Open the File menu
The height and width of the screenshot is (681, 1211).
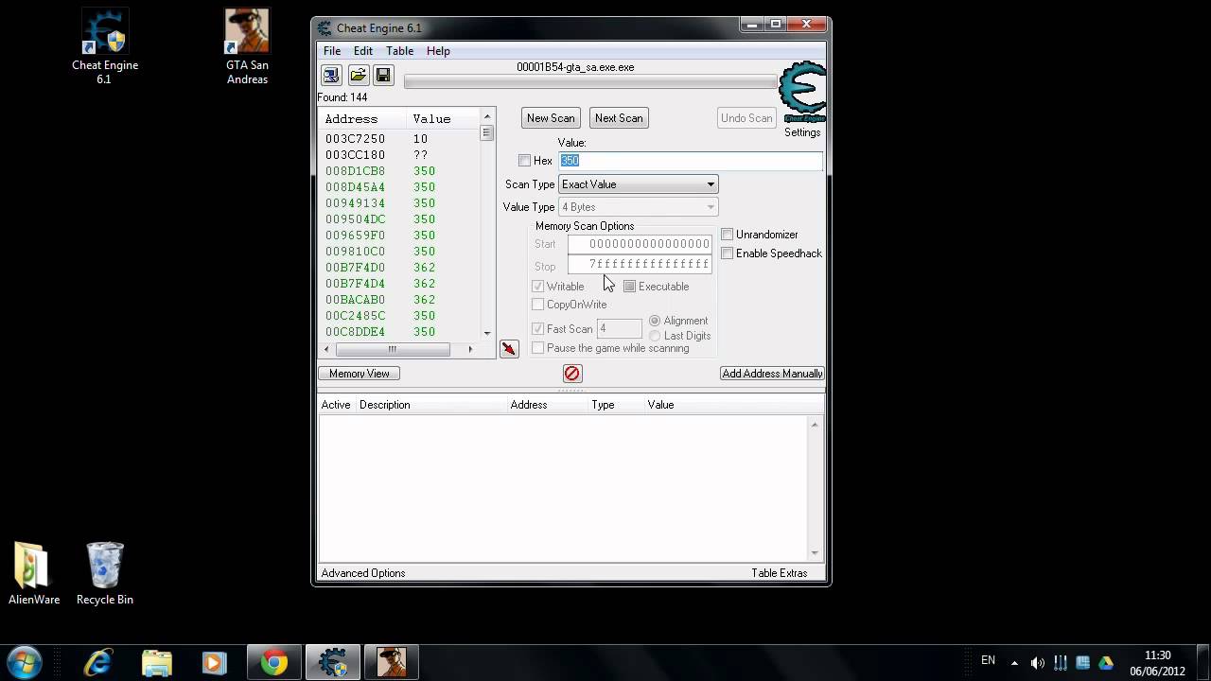tap(332, 51)
